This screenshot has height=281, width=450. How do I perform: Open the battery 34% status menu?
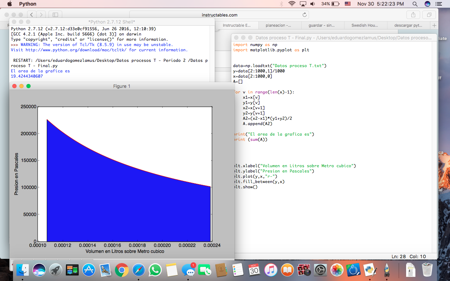point(330,4)
